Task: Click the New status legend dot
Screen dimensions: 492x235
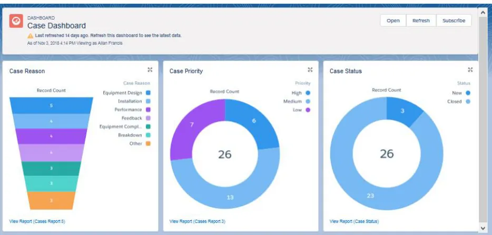Action: pos(468,93)
